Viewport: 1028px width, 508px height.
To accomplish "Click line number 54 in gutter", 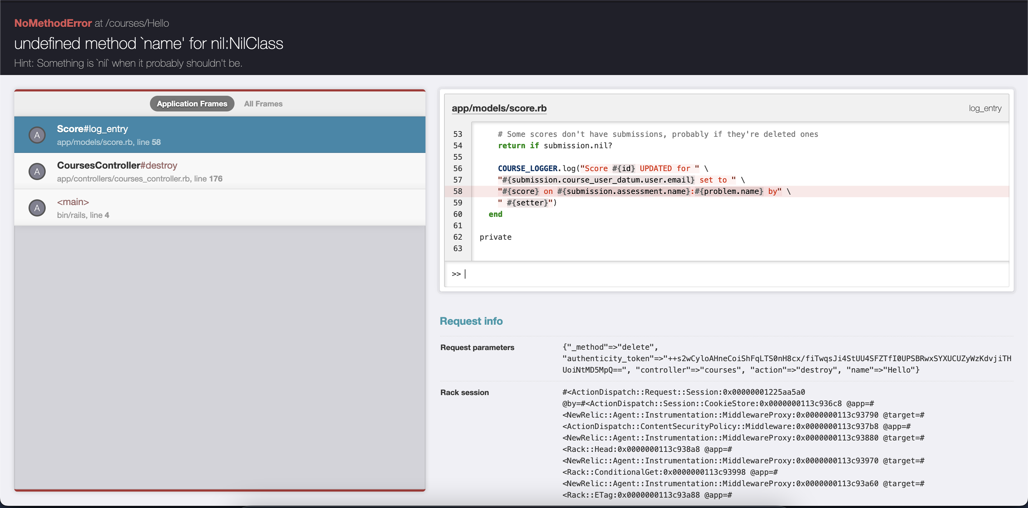I will pos(457,146).
